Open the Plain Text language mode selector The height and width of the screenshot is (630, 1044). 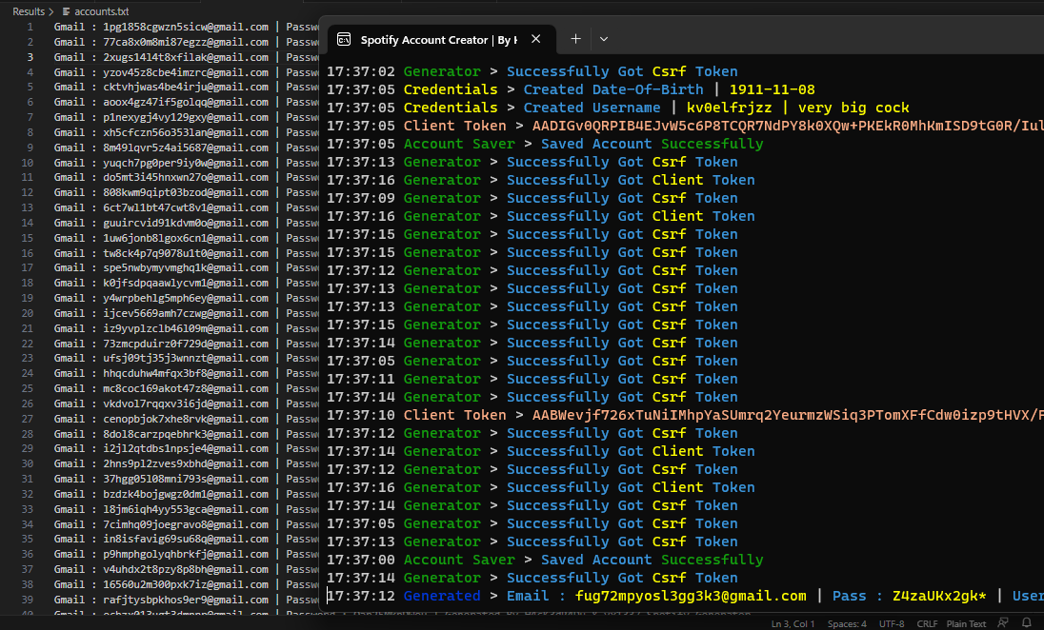tap(965, 623)
